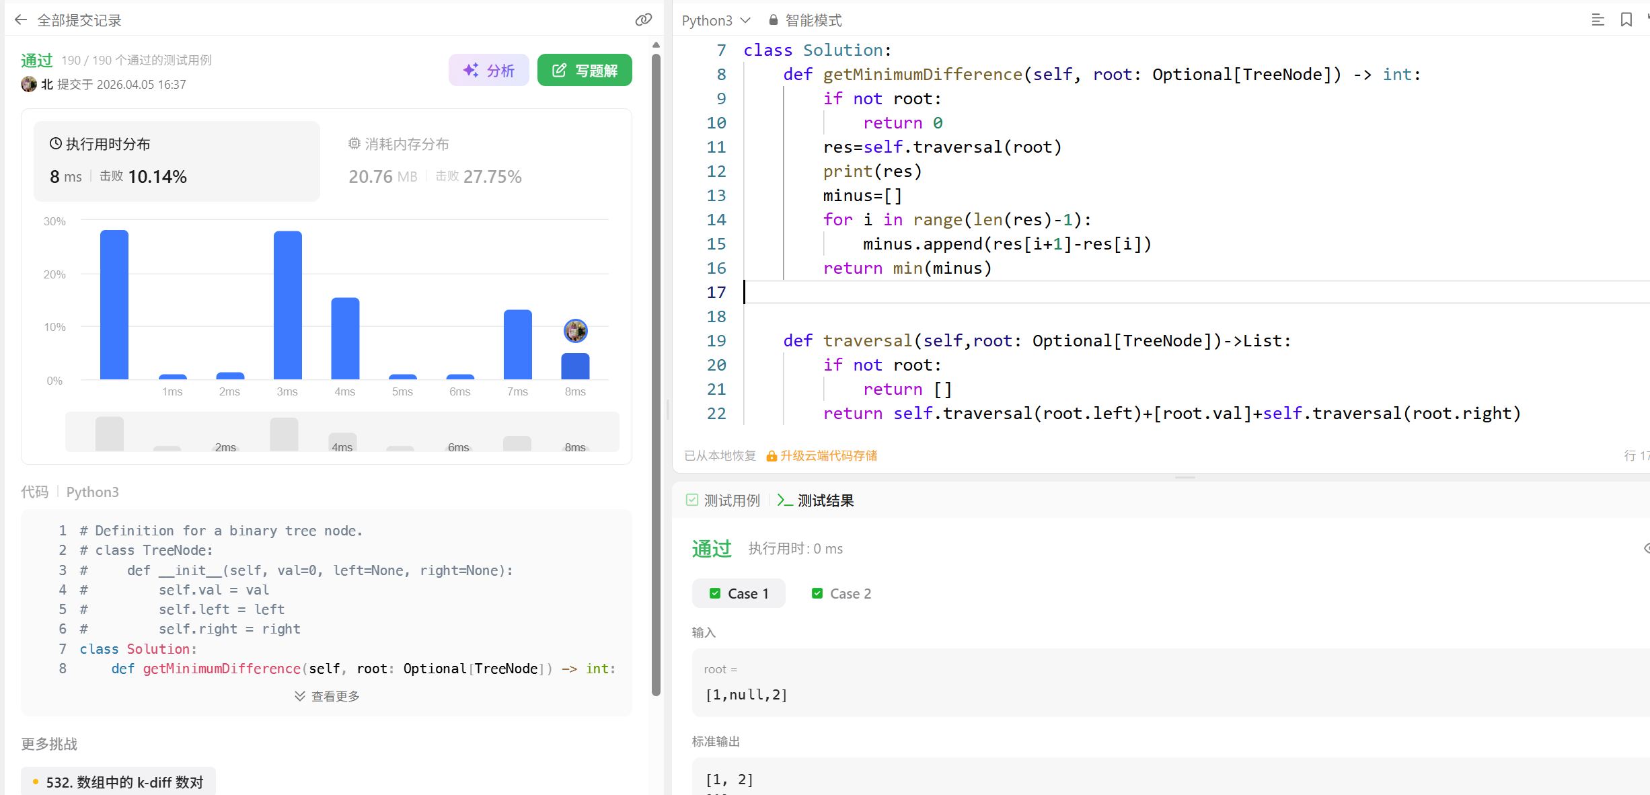This screenshot has height=795, width=1650.
Task: Click the submitter avatar next to 北
Action: point(29,84)
